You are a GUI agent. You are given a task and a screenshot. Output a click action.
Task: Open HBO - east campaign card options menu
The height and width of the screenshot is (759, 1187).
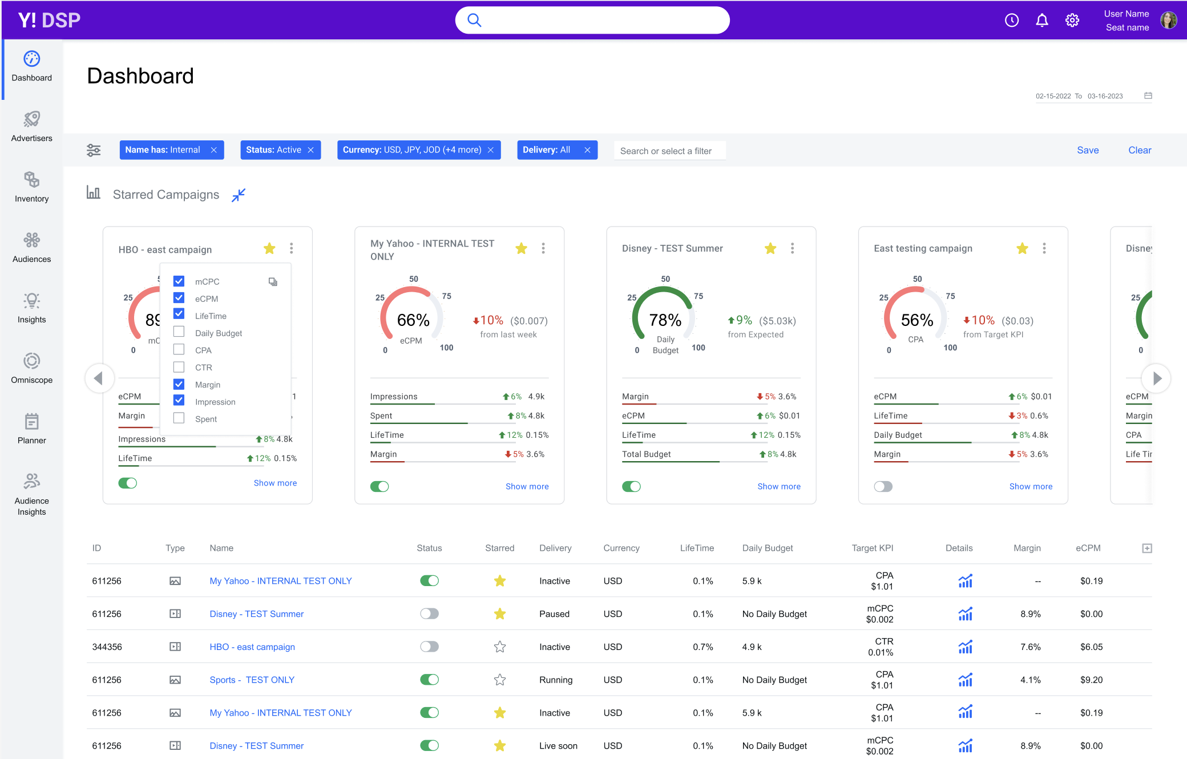(292, 248)
